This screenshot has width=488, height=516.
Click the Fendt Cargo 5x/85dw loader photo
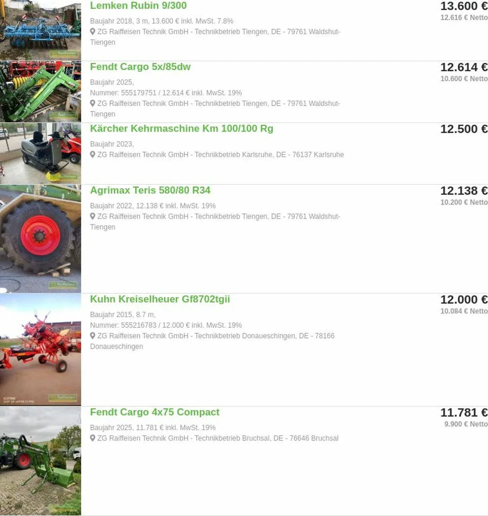pos(41,92)
